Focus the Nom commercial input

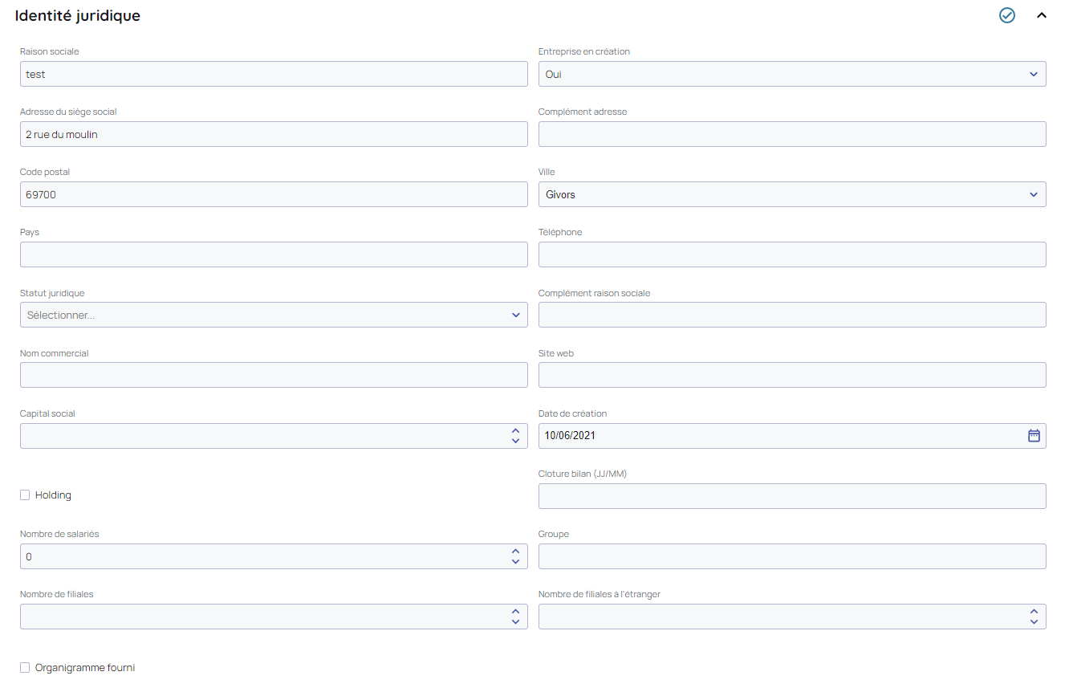click(273, 375)
